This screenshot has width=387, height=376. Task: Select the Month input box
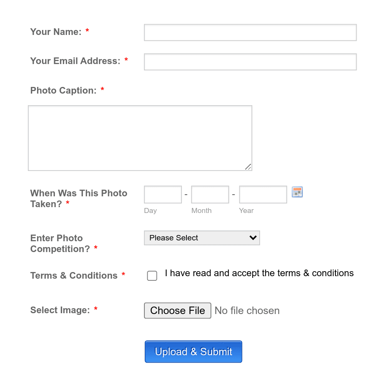click(210, 194)
